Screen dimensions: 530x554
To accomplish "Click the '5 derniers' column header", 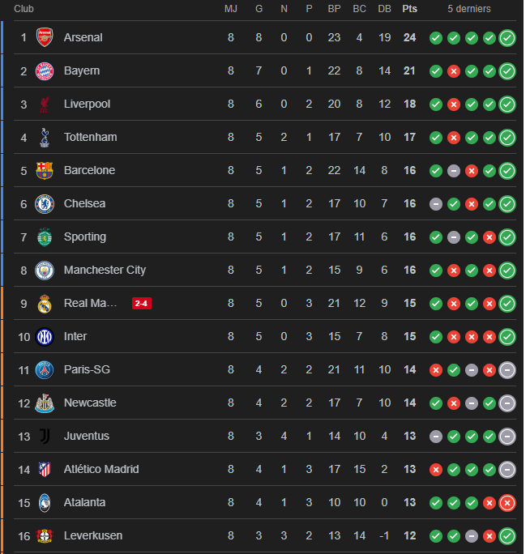I will pos(469,9).
